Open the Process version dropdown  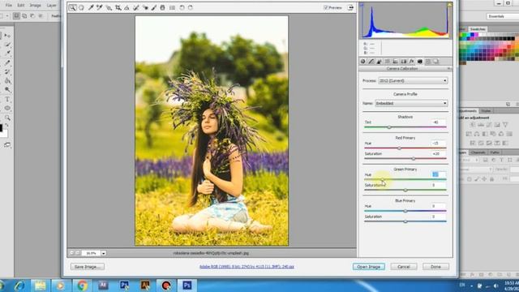coord(413,80)
